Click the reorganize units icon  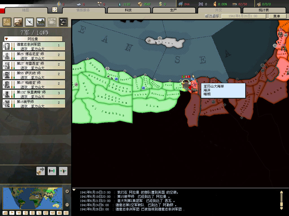point(52,171)
